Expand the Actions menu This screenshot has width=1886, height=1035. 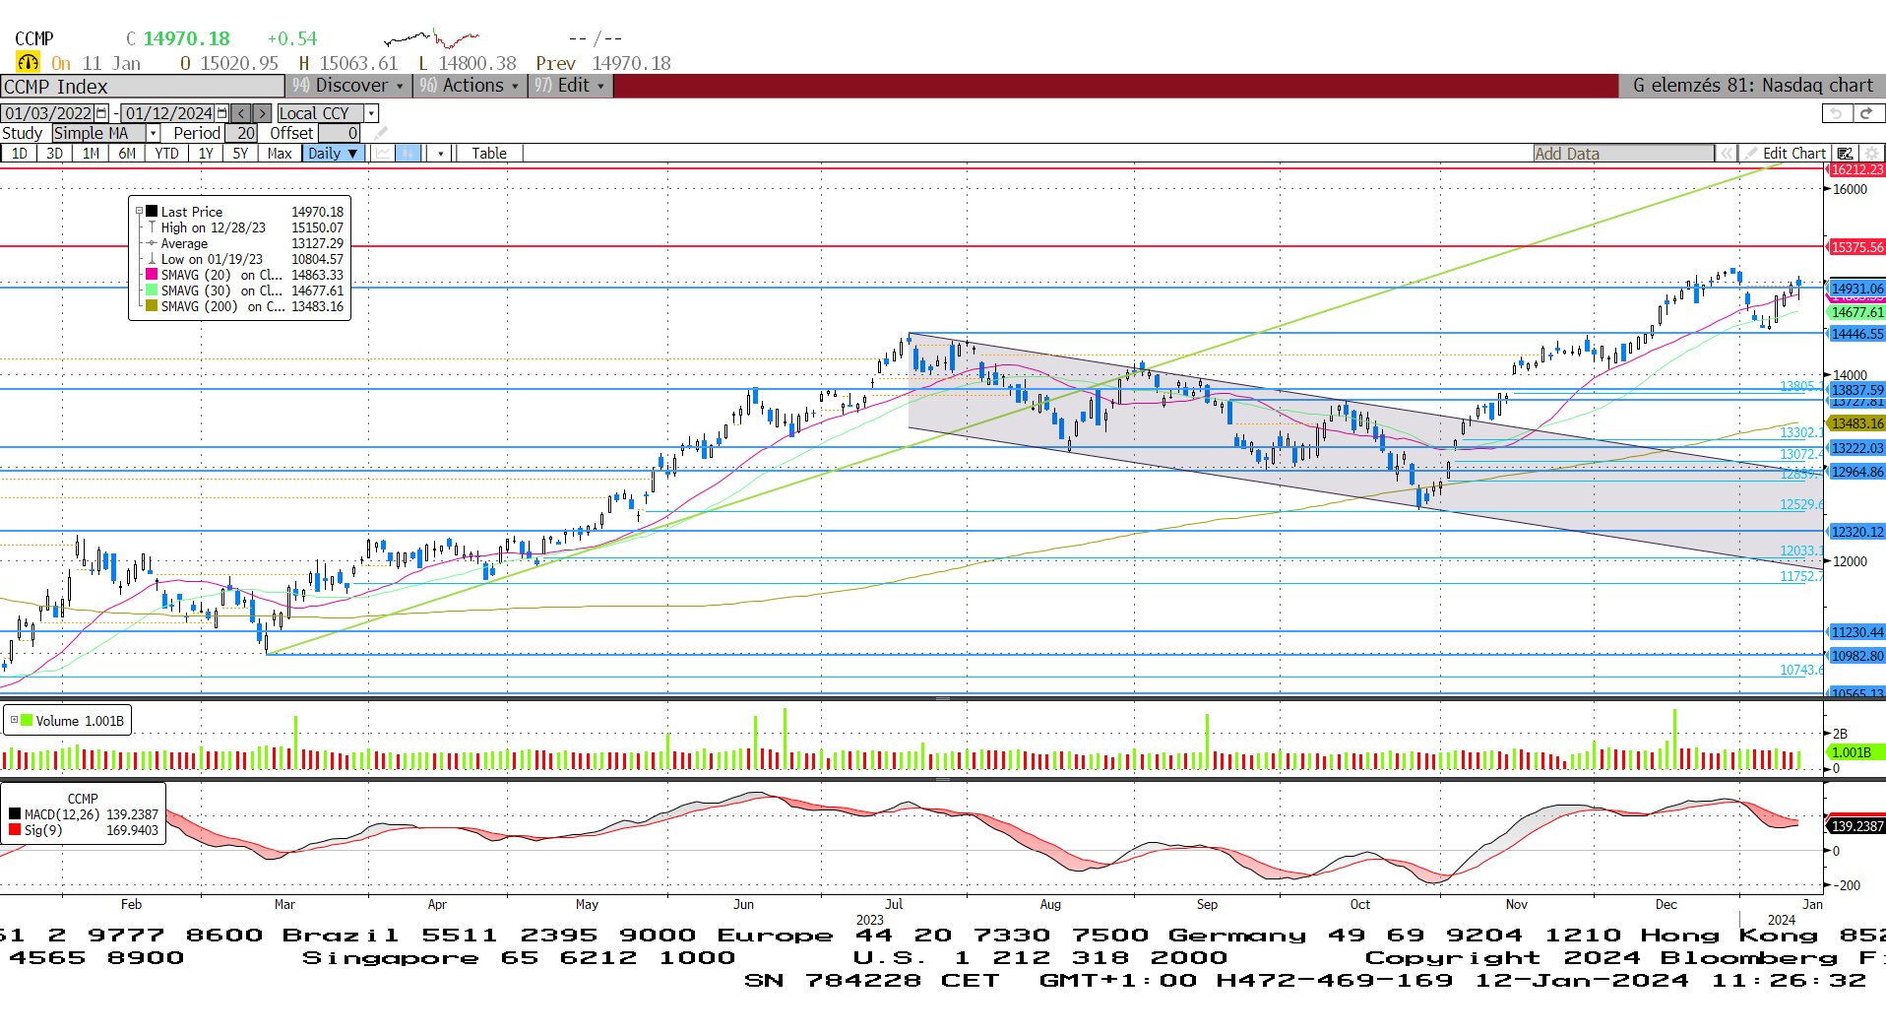click(469, 86)
